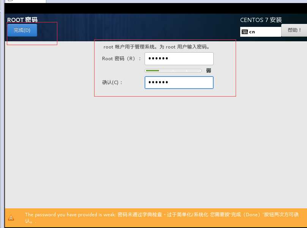Click the weak password warning message
Viewport: 307px width, 228px height.
point(162,218)
